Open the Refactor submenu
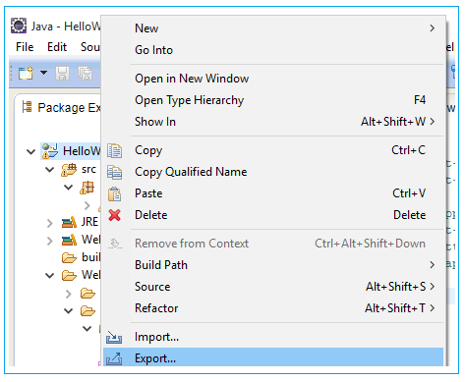 point(273,308)
